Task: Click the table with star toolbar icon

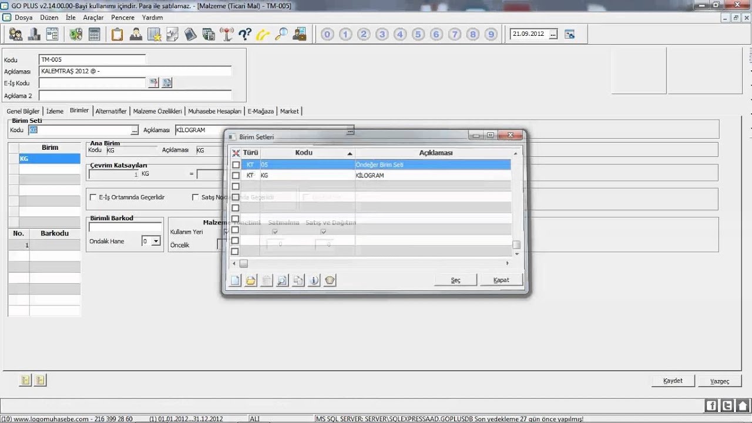Action: [154, 34]
